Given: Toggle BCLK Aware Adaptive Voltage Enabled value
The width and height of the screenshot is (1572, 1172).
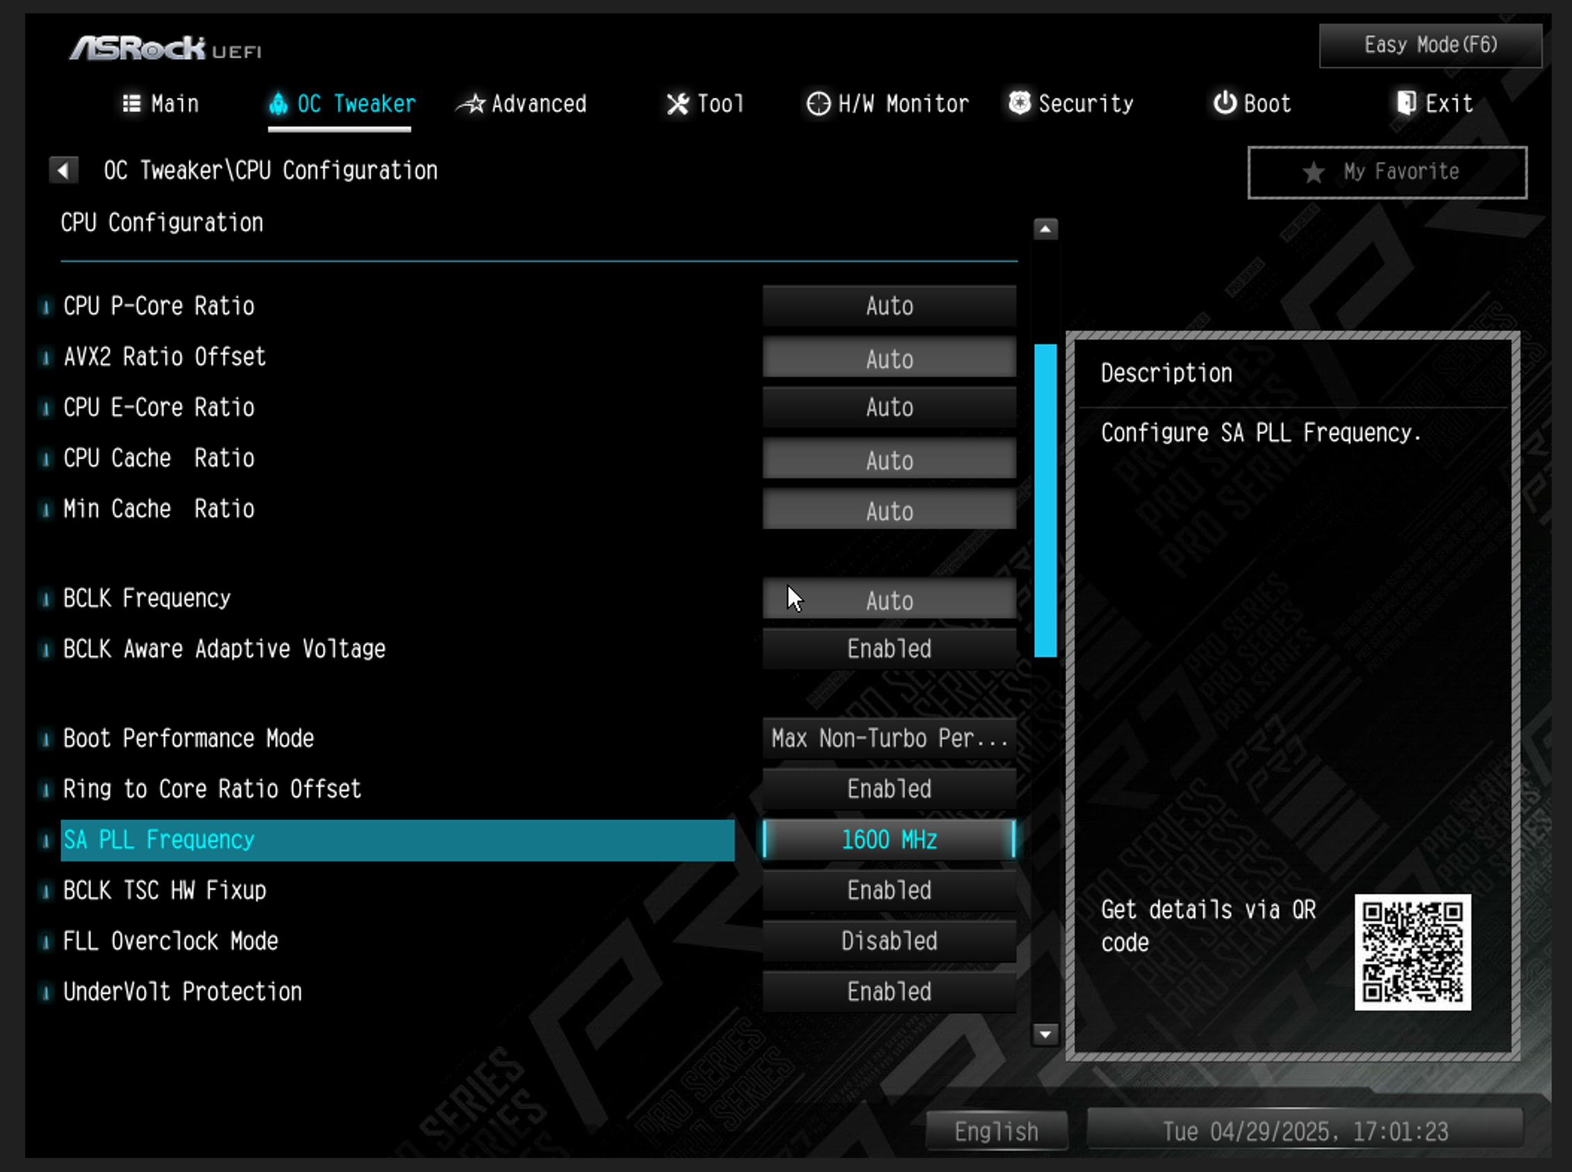Looking at the screenshot, I should pos(889,648).
